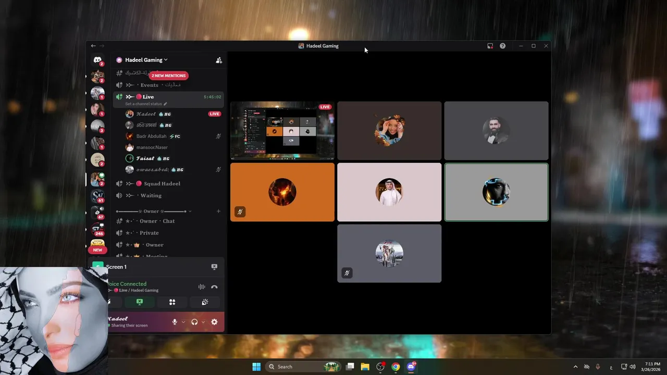Open the inbox icon in Discord title bar
667x375 pixels.
[x=490, y=46]
